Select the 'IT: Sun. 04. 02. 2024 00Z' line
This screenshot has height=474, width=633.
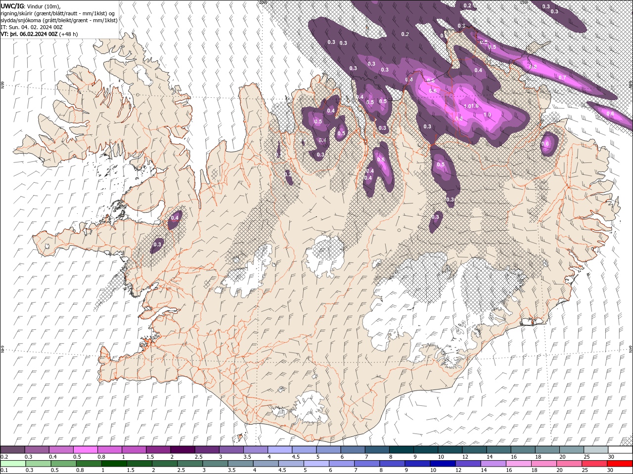(32, 27)
